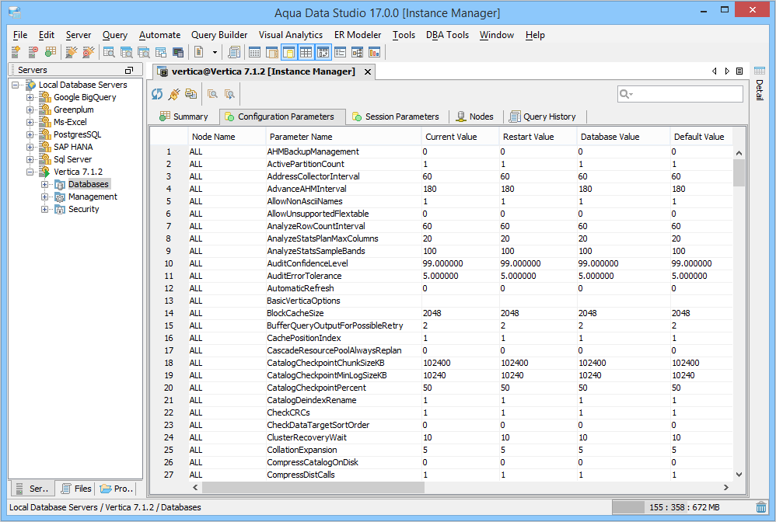Click the Register Server icon with yellow plus
The height and width of the screenshot is (522, 776).
pos(16,52)
